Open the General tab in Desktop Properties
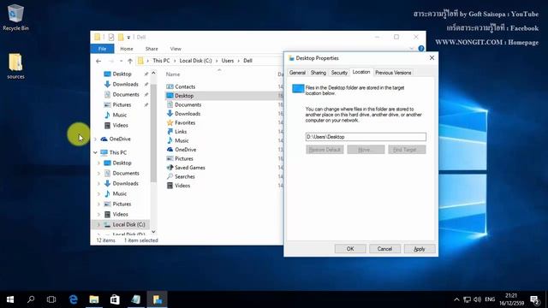The height and width of the screenshot is (308, 548). (x=297, y=73)
